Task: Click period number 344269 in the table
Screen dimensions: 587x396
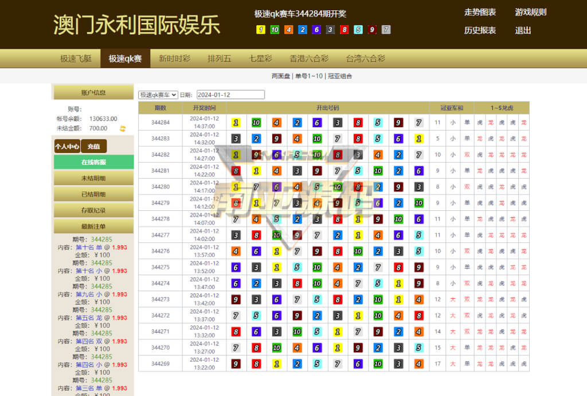Action: pyautogui.click(x=161, y=364)
